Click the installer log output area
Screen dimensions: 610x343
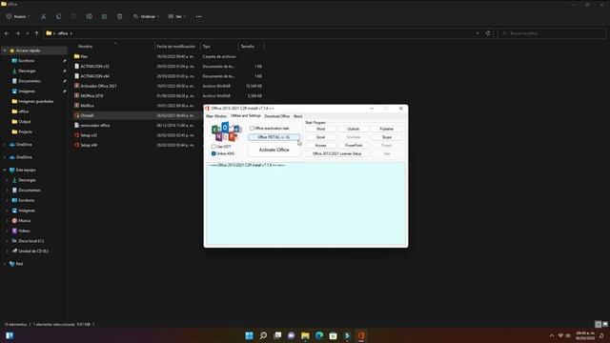coord(306,204)
